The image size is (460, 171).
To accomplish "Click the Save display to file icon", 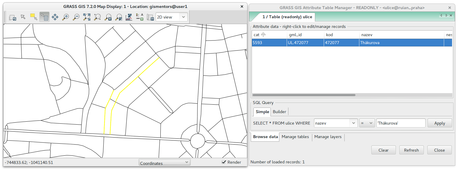I will coord(150,17).
